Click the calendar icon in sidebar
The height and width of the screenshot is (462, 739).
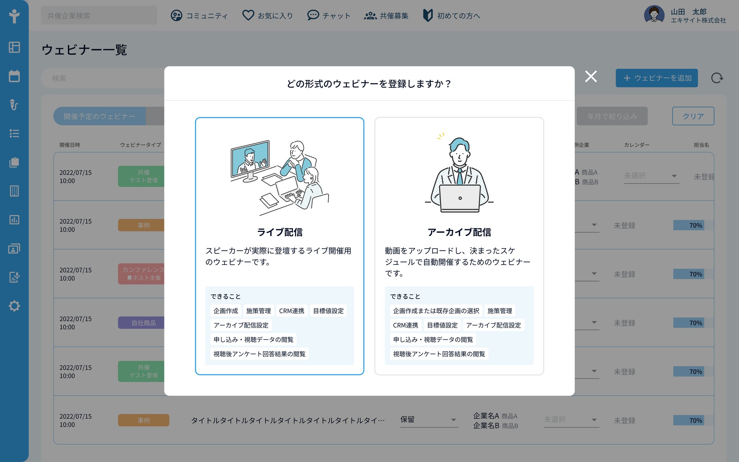(14, 76)
